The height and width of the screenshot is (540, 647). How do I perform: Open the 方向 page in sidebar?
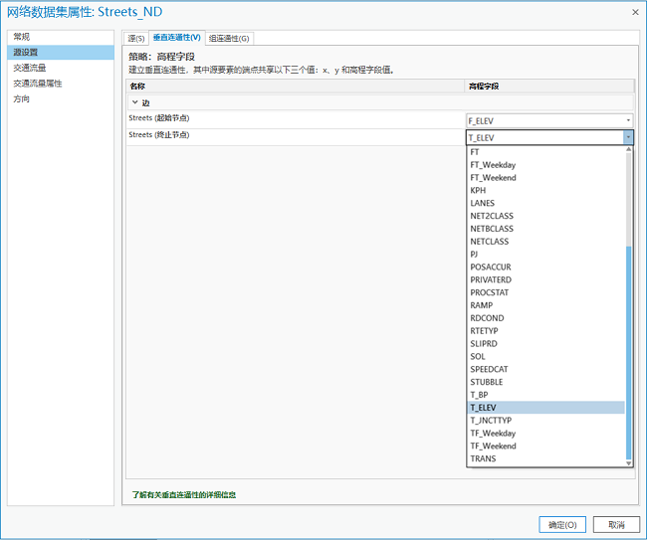click(22, 99)
